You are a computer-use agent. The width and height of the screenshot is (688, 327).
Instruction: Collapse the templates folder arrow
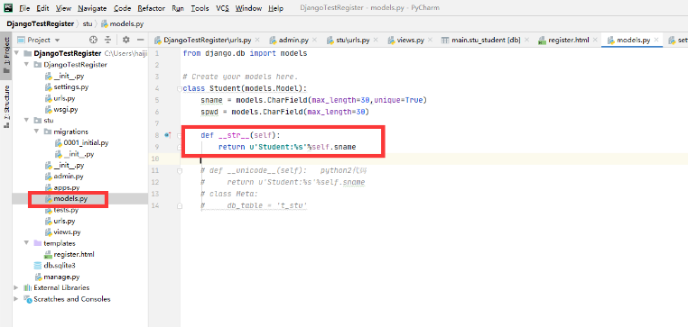pos(27,243)
